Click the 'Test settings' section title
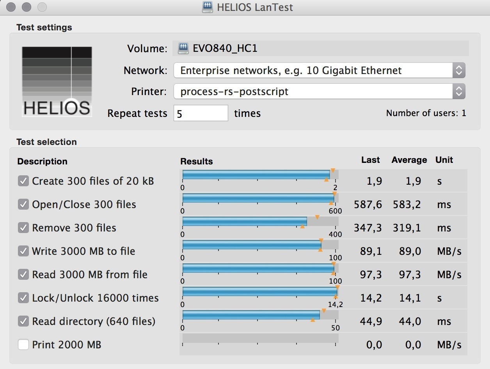Image resolution: width=490 pixels, height=369 pixels. coord(44,27)
